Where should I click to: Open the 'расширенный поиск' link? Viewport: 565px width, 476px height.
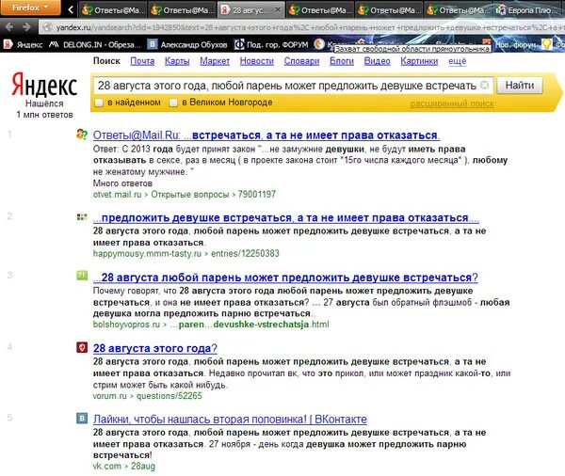pyautogui.click(x=452, y=103)
